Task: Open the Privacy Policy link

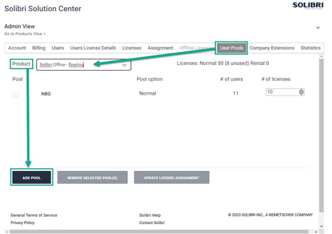Action: pos(23,223)
